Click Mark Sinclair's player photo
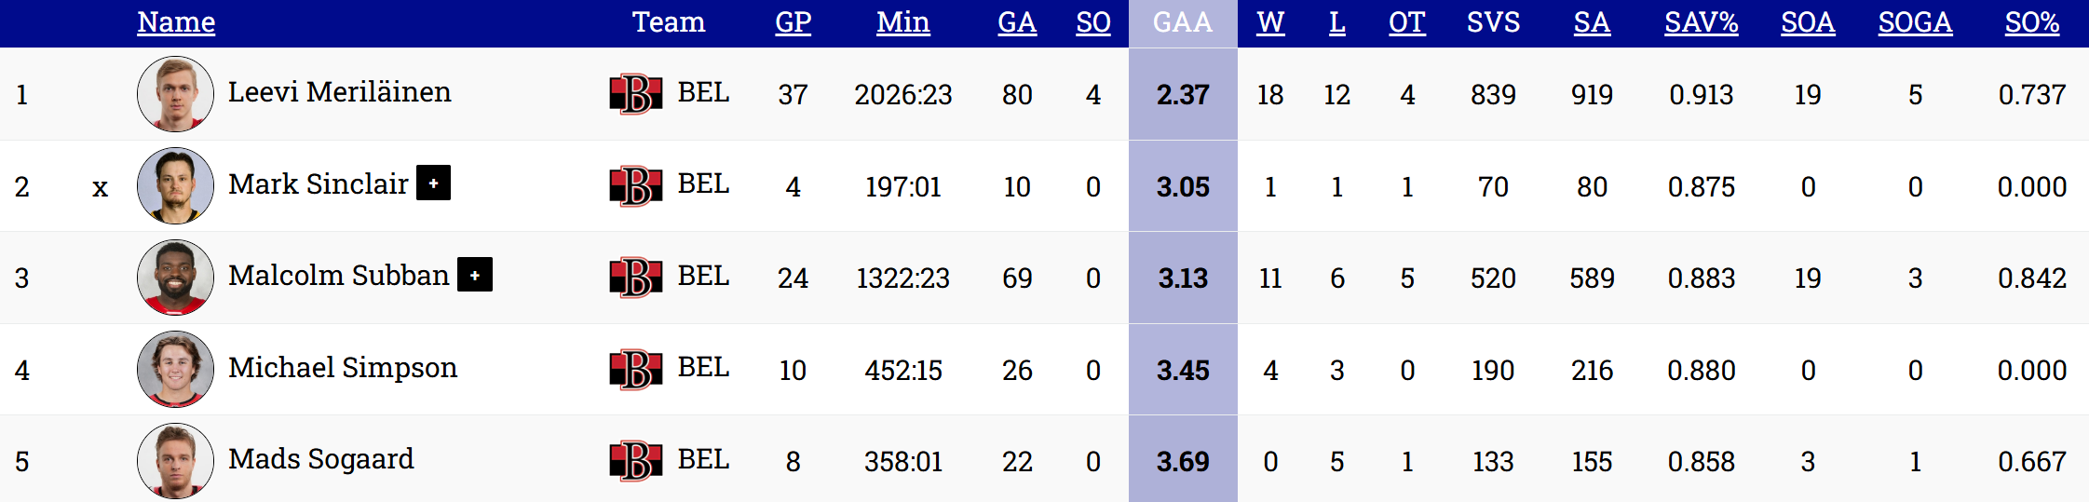The width and height of the screenshot is (2089, 502). tap(175, 185)
